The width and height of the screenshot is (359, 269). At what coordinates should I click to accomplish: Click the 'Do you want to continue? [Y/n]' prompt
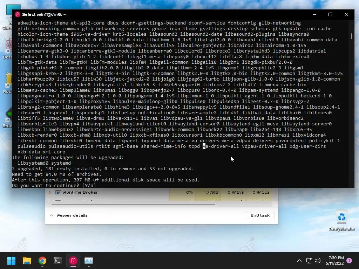54,186
